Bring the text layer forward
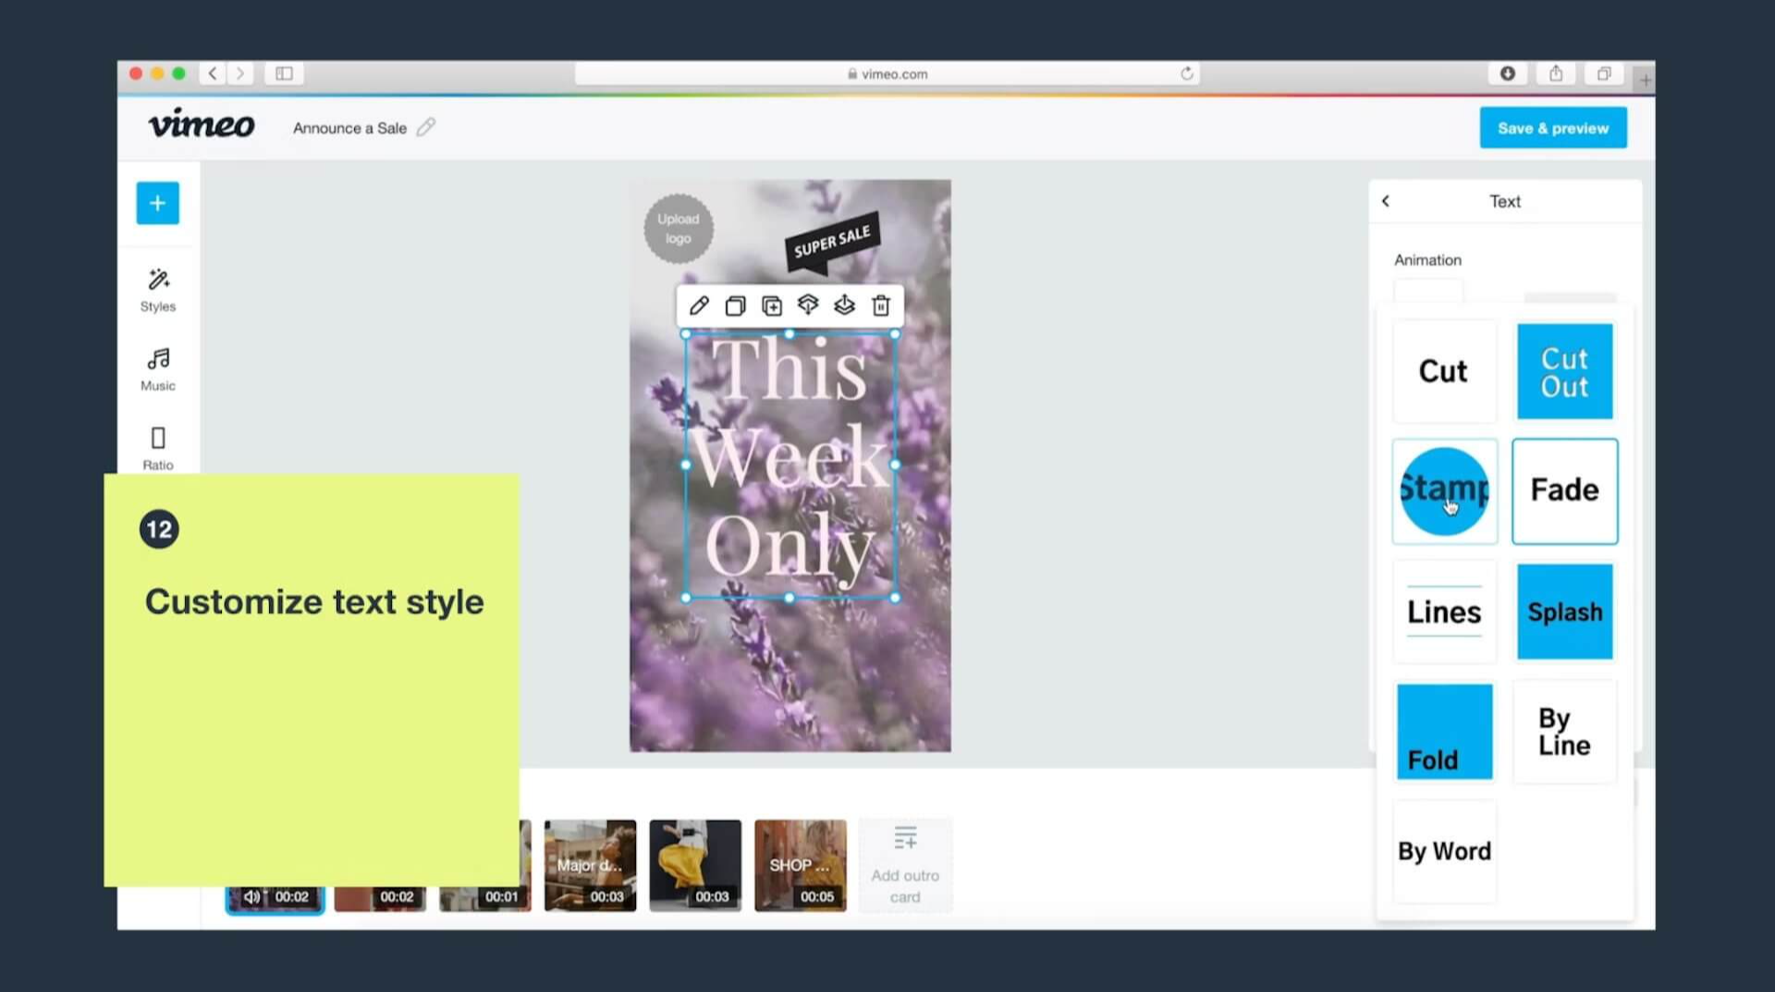This screenshot has height=992, width=1775. [808, 305]
